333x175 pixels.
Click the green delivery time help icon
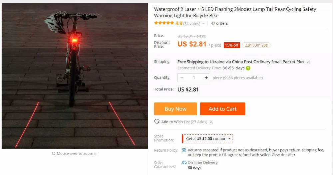click(x=248, y=68)
